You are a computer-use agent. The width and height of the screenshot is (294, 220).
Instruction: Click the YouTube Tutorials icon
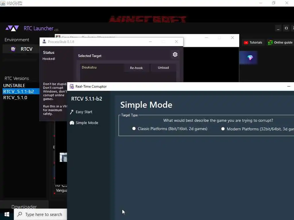tap(246, 43)
